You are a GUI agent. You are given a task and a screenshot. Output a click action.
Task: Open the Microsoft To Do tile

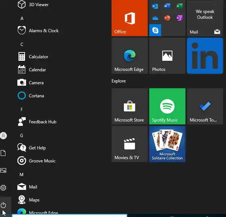[x=205, y=106]
